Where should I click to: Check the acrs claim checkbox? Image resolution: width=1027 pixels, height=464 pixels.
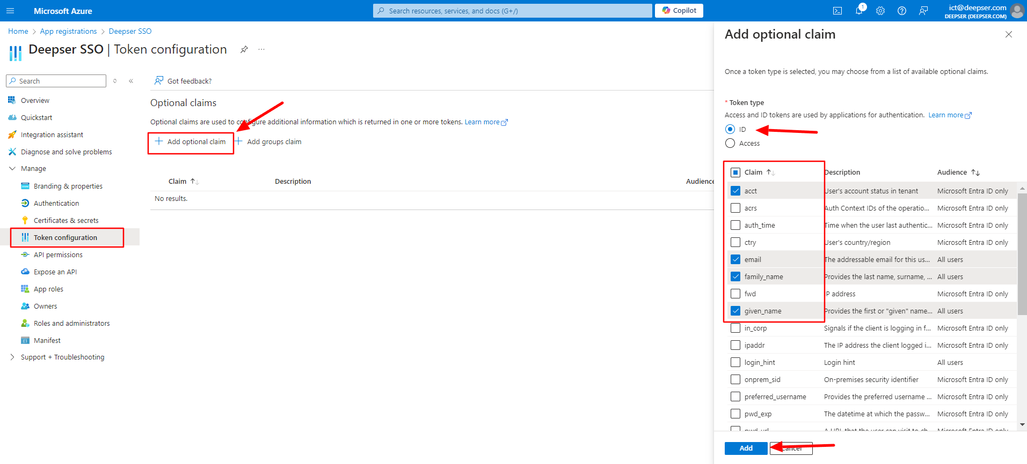735,208
